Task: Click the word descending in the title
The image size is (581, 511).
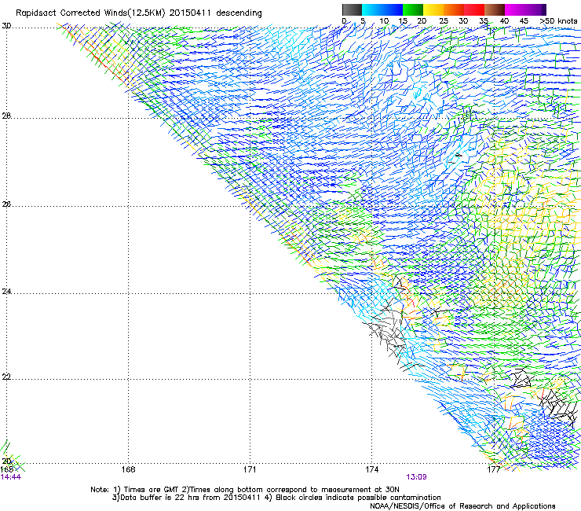Action: (239, 13)
